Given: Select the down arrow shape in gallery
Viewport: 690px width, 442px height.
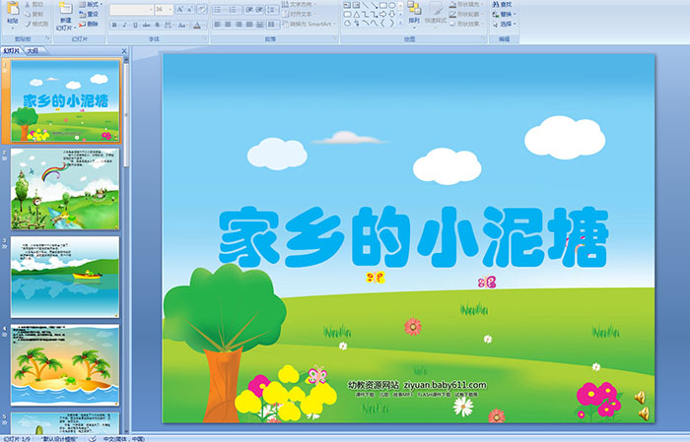Looking at the screenshot, I should (392, 15).
